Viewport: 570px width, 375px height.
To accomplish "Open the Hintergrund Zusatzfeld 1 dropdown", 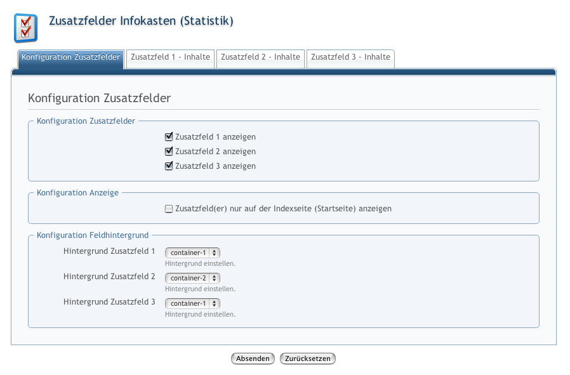I will 192,253.
